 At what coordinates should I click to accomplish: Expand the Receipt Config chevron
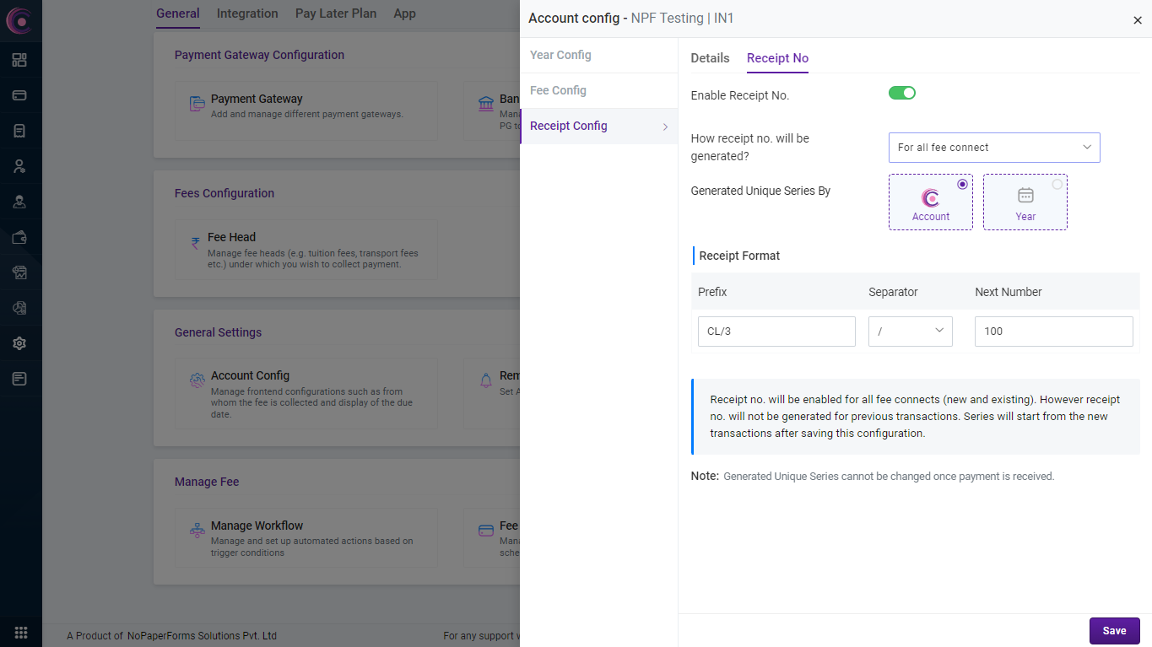click(x=665, y=127)
